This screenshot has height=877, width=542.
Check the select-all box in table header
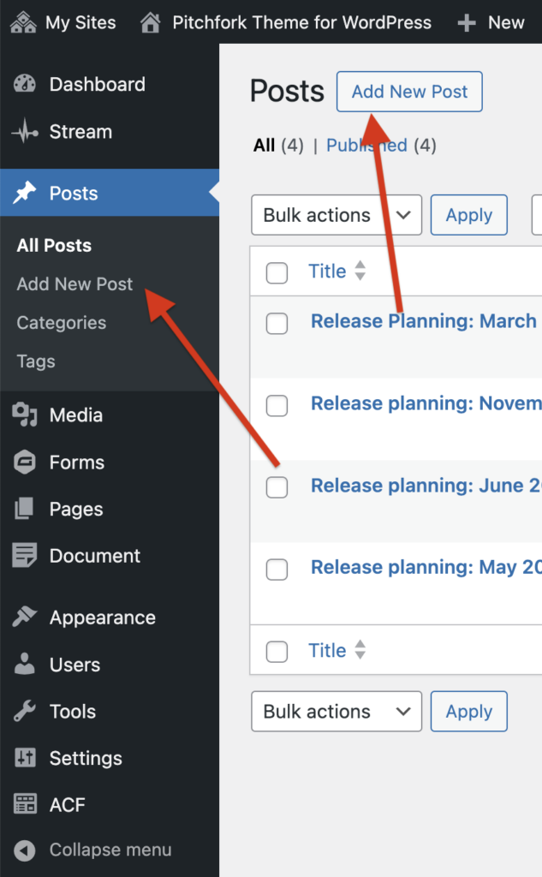(277, 273)
